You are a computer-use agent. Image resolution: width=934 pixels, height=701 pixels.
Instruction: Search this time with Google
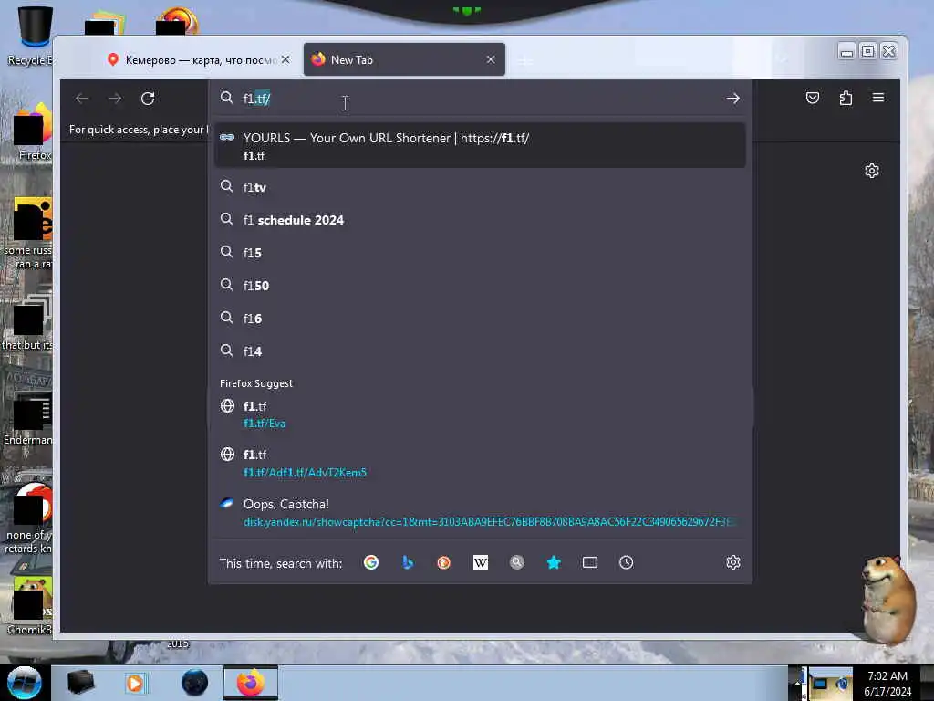click(371, 562)
